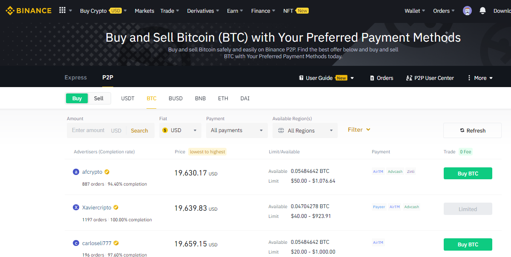Open the All Regions dropdown

[305, 131]
